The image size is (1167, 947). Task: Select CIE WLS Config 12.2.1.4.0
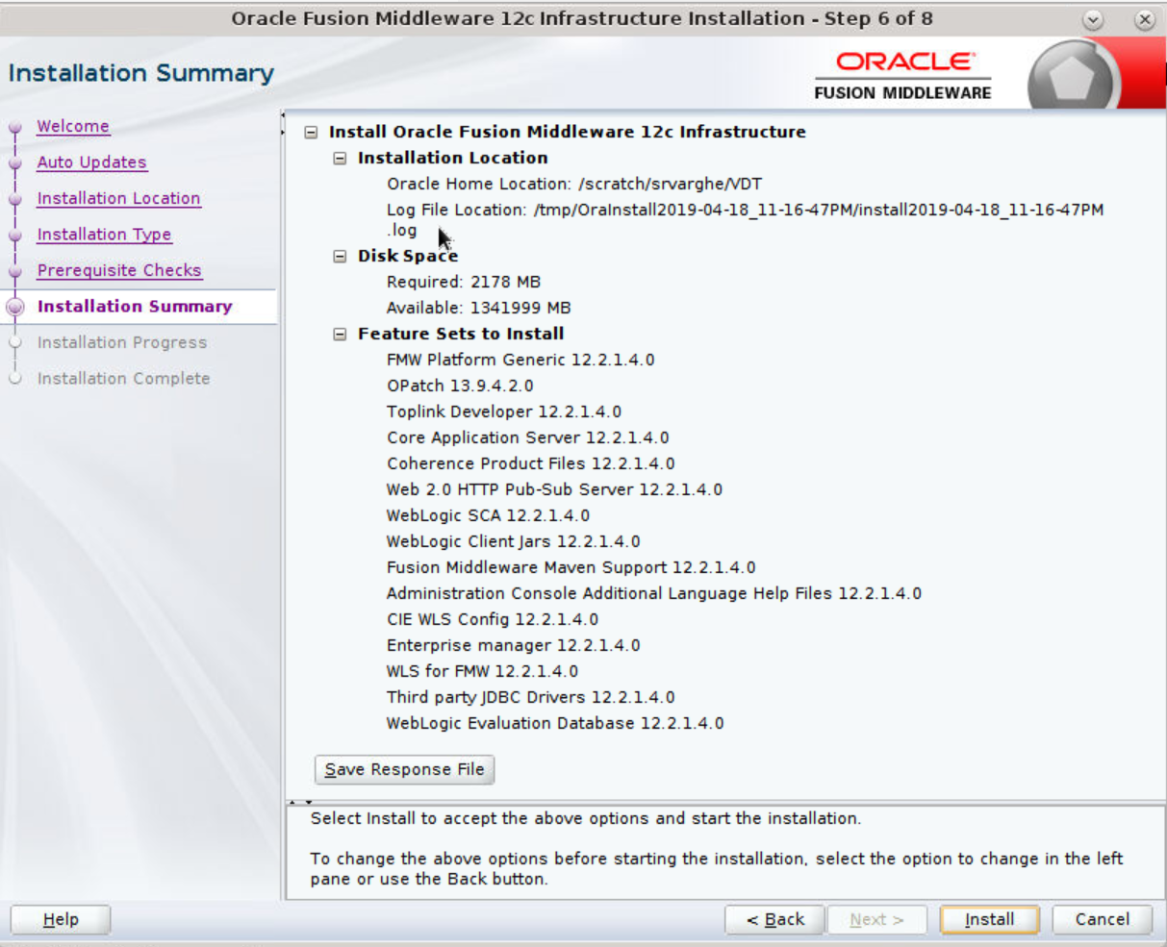493,620
